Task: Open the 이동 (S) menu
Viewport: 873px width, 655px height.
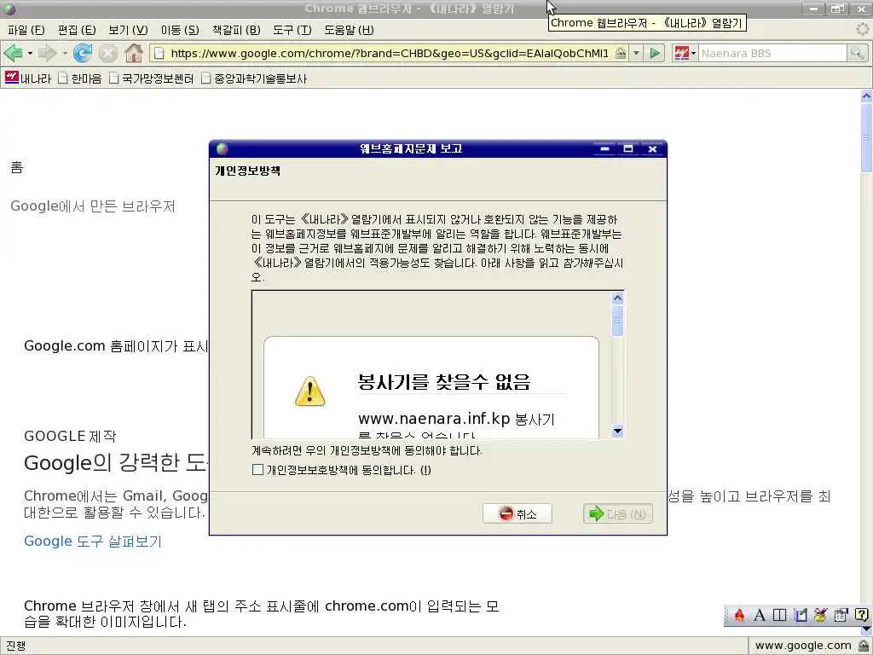Action: (180, 30)
